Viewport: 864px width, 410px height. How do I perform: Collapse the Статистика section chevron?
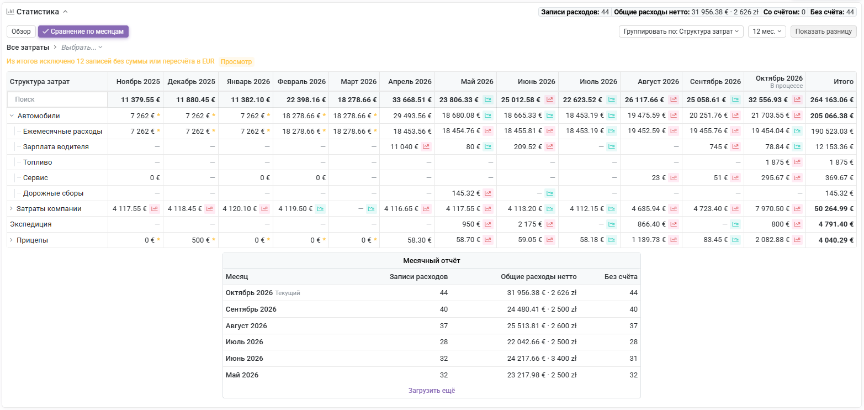point(65,12)
